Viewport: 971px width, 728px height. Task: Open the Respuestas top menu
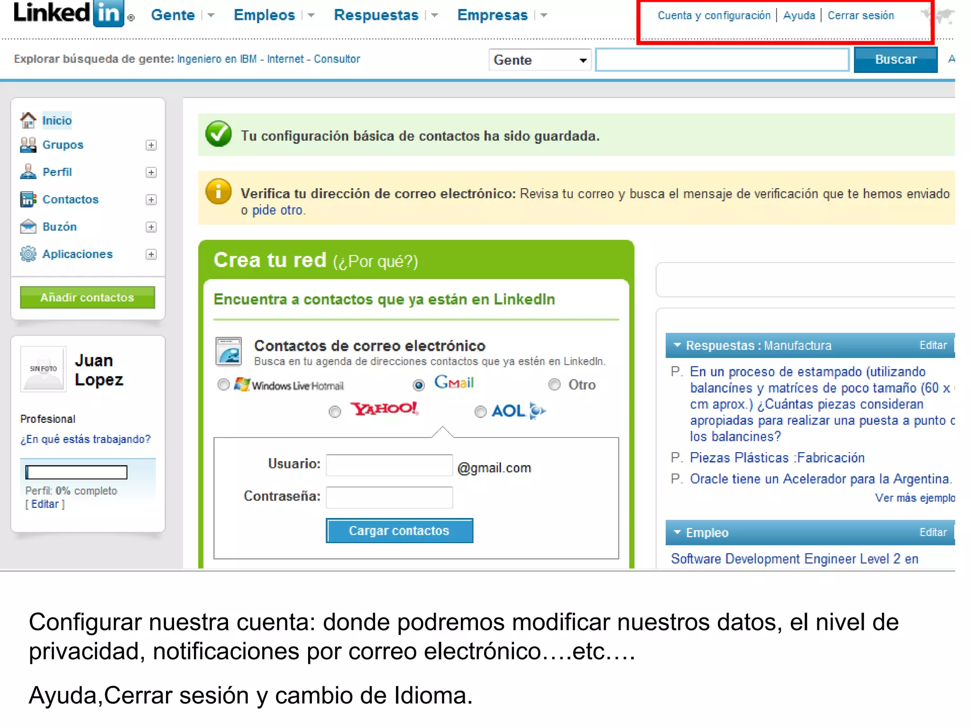376,15
